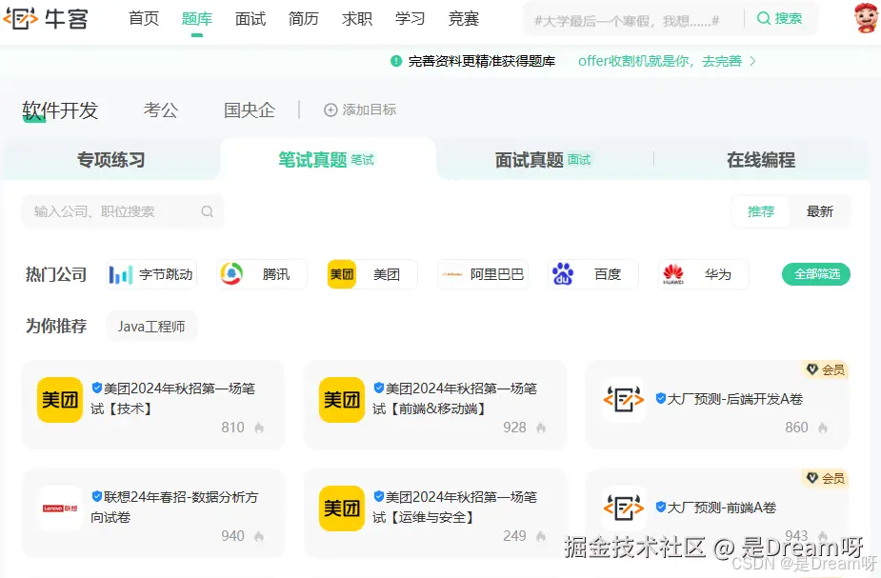Click the Meituan logo on the 【运维与安全】 card
The image size is (881, 578).
click(x=342, y=508)
